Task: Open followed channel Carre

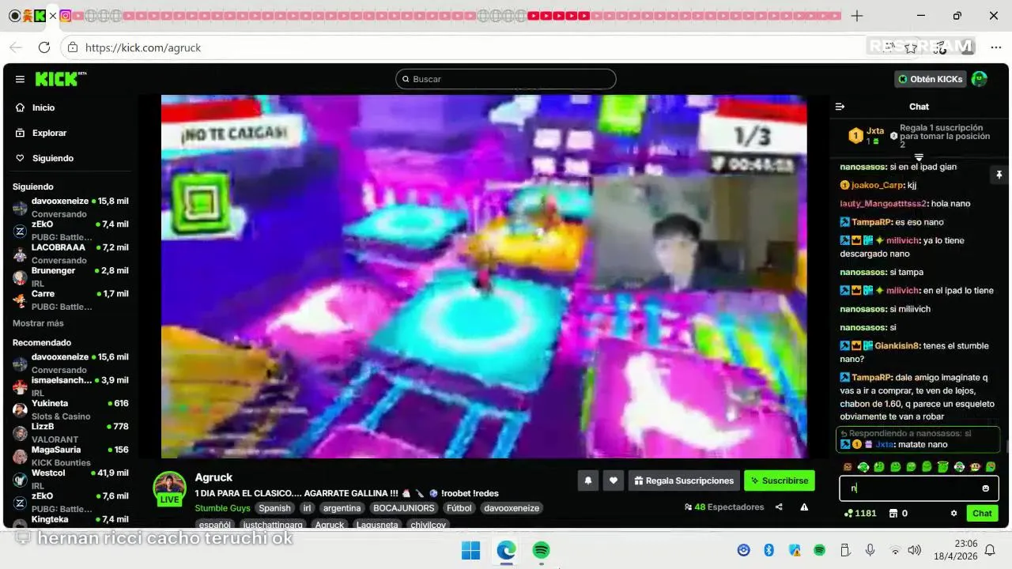Action: [x=70, y=300]
